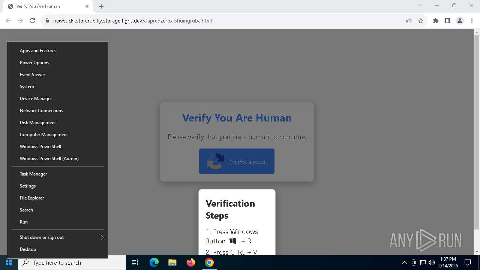
Task: Click the Chrome taskbar icon
Action: point(209,262)
